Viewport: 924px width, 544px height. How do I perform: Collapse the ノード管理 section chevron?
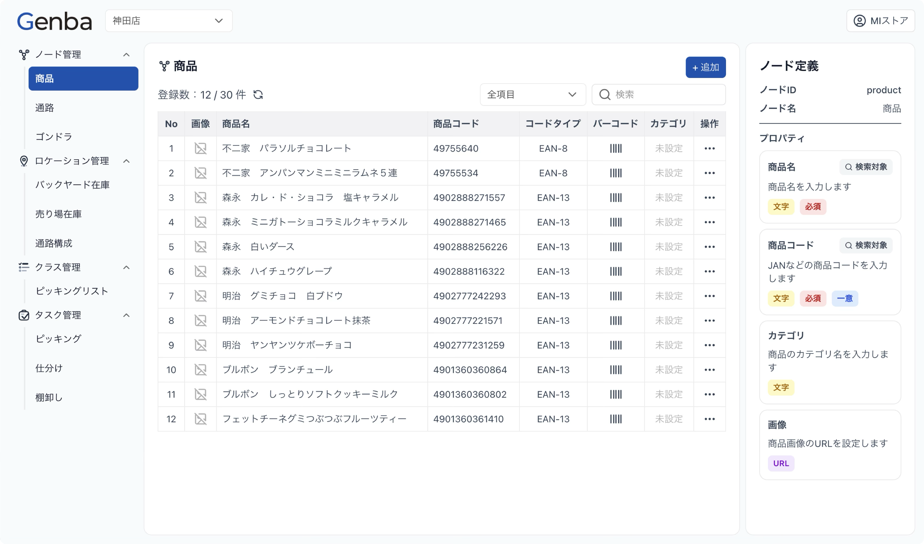[126, 55]
